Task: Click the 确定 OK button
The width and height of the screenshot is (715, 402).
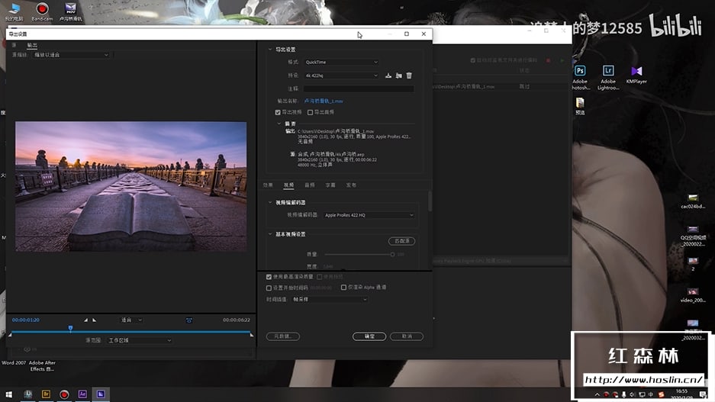Action: pos(369,336)
